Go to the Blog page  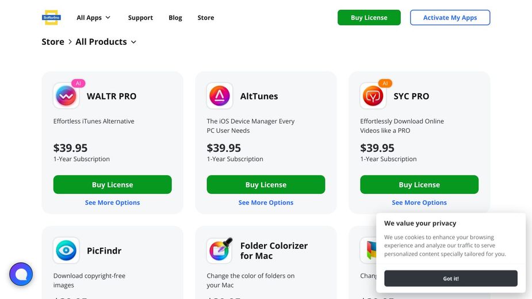coord(175,18)
